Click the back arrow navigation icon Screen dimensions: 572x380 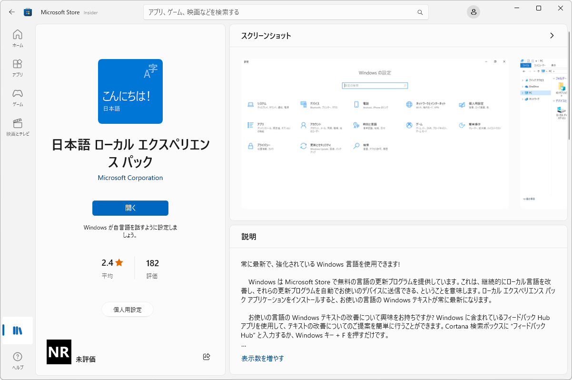pos(11,12)
